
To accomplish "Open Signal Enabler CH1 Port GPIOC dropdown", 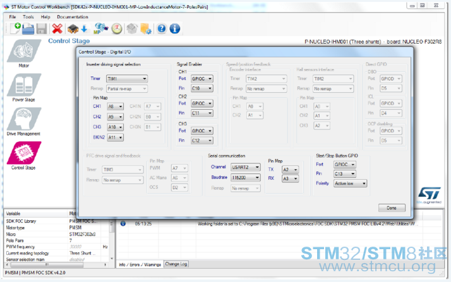I will [x=202, y=79].
